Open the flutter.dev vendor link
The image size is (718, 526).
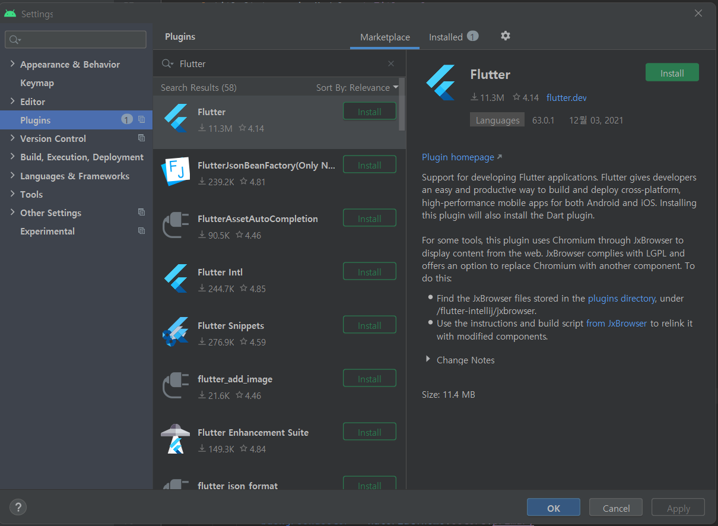(567, 97)
